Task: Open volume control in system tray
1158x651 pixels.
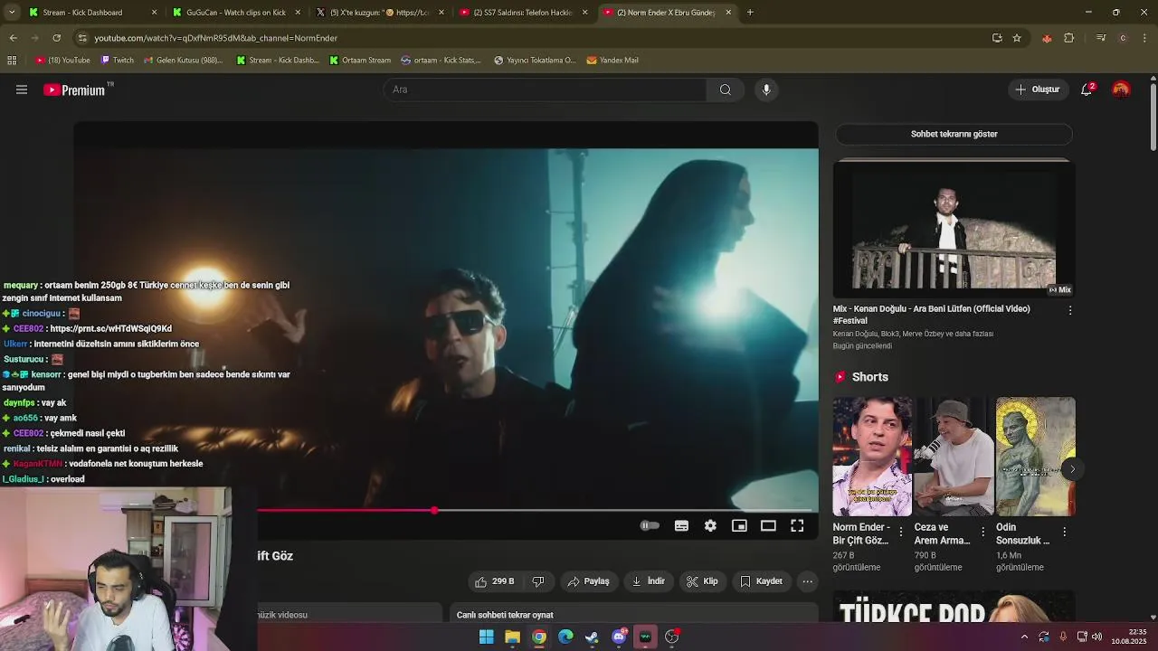Action: point(1096,637)
